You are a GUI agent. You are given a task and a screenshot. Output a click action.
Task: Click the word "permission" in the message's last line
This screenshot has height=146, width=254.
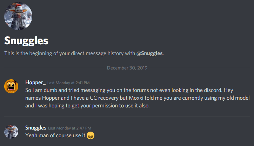(x=108, y=105)
